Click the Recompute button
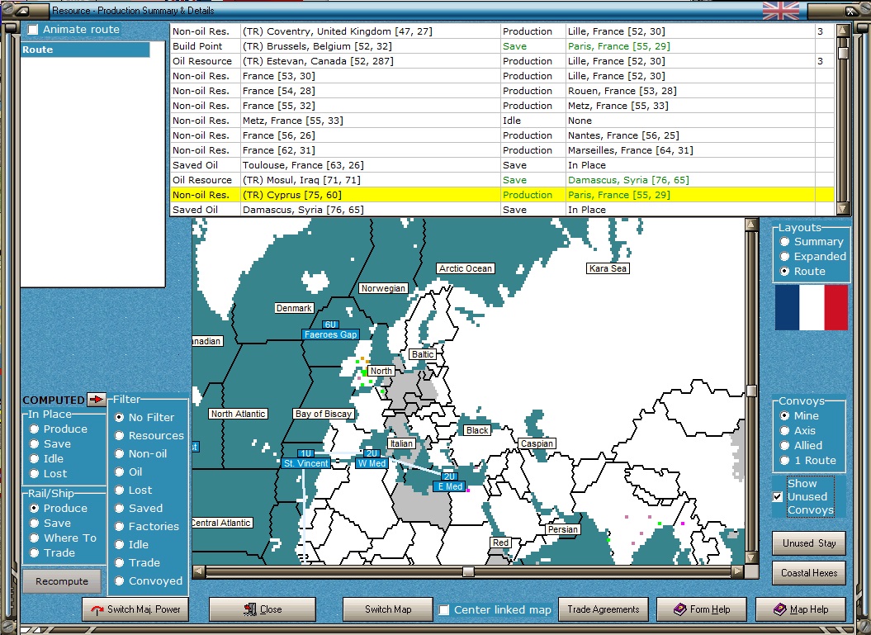This screenshot has width=871, height=635. pos(62,581)
